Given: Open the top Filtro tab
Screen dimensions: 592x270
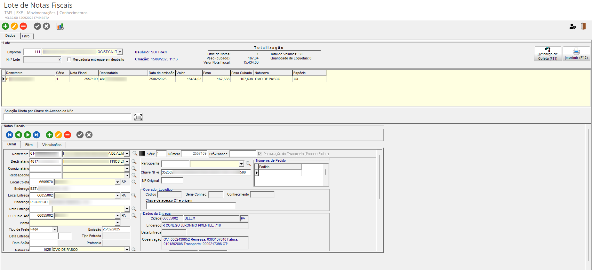Looking at the screenshot, I should [x=26, y=36].
